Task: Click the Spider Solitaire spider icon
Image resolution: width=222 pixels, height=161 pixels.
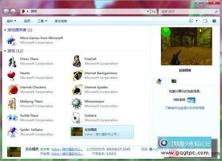Action: [13, 132]
